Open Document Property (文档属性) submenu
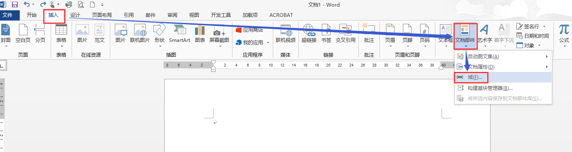Image resolution: width=572 pixels, height=152 pixels. (x=503, y=67)
